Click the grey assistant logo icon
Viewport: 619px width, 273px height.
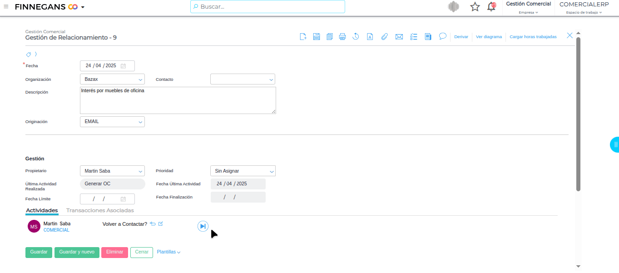point(453,7)
